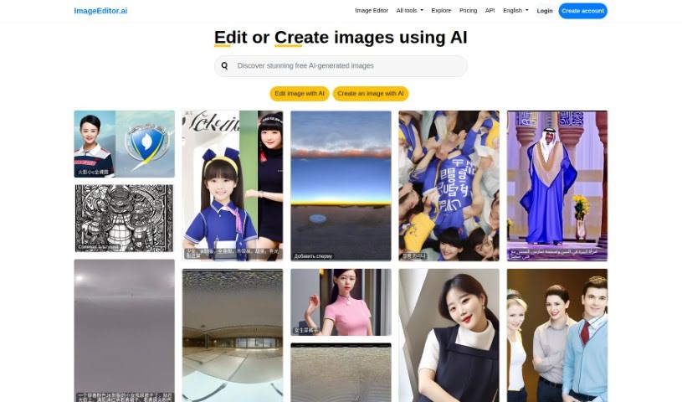The image size is (682, 402).
Task: Click Create an image with AI button
Action: [x=371, y=94]
